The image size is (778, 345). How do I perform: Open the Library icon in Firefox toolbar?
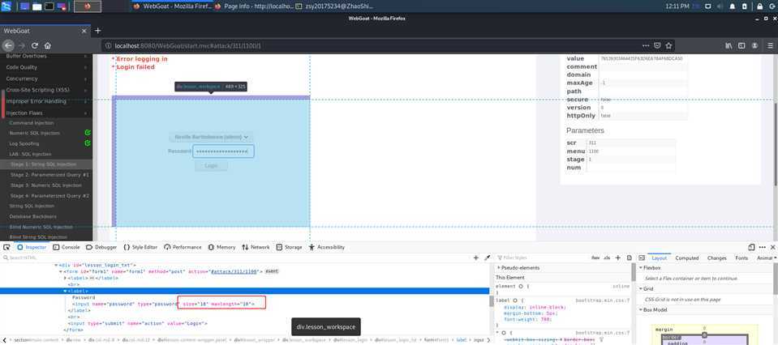729,45
